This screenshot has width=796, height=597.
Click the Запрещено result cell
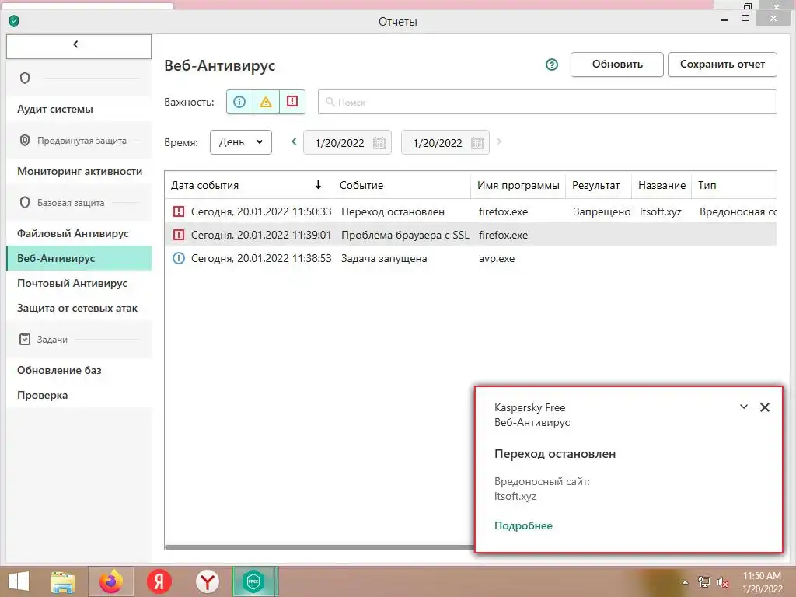coord(602,211)
